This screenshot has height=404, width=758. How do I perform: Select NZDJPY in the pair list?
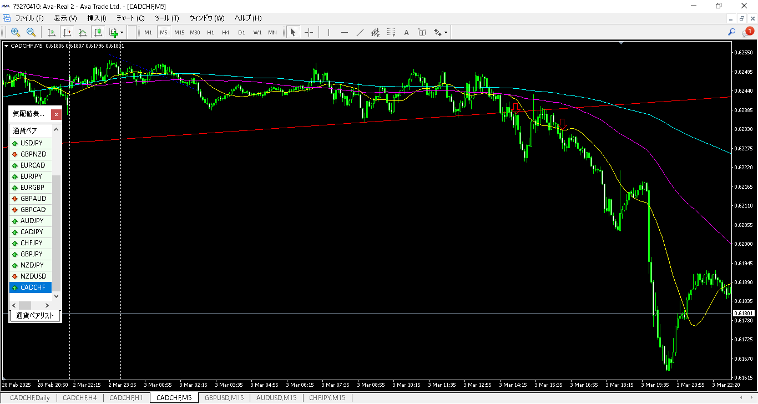[31, 265]
